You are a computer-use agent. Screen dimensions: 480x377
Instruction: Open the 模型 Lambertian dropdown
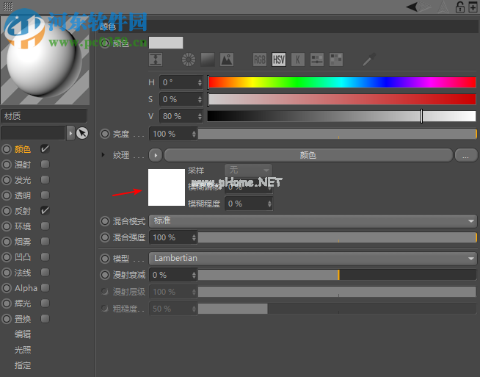click(x=313, y=259)
